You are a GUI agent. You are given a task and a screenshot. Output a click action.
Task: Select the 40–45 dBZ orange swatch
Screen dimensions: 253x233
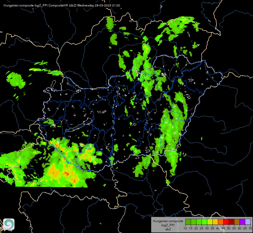click(221, 222)
